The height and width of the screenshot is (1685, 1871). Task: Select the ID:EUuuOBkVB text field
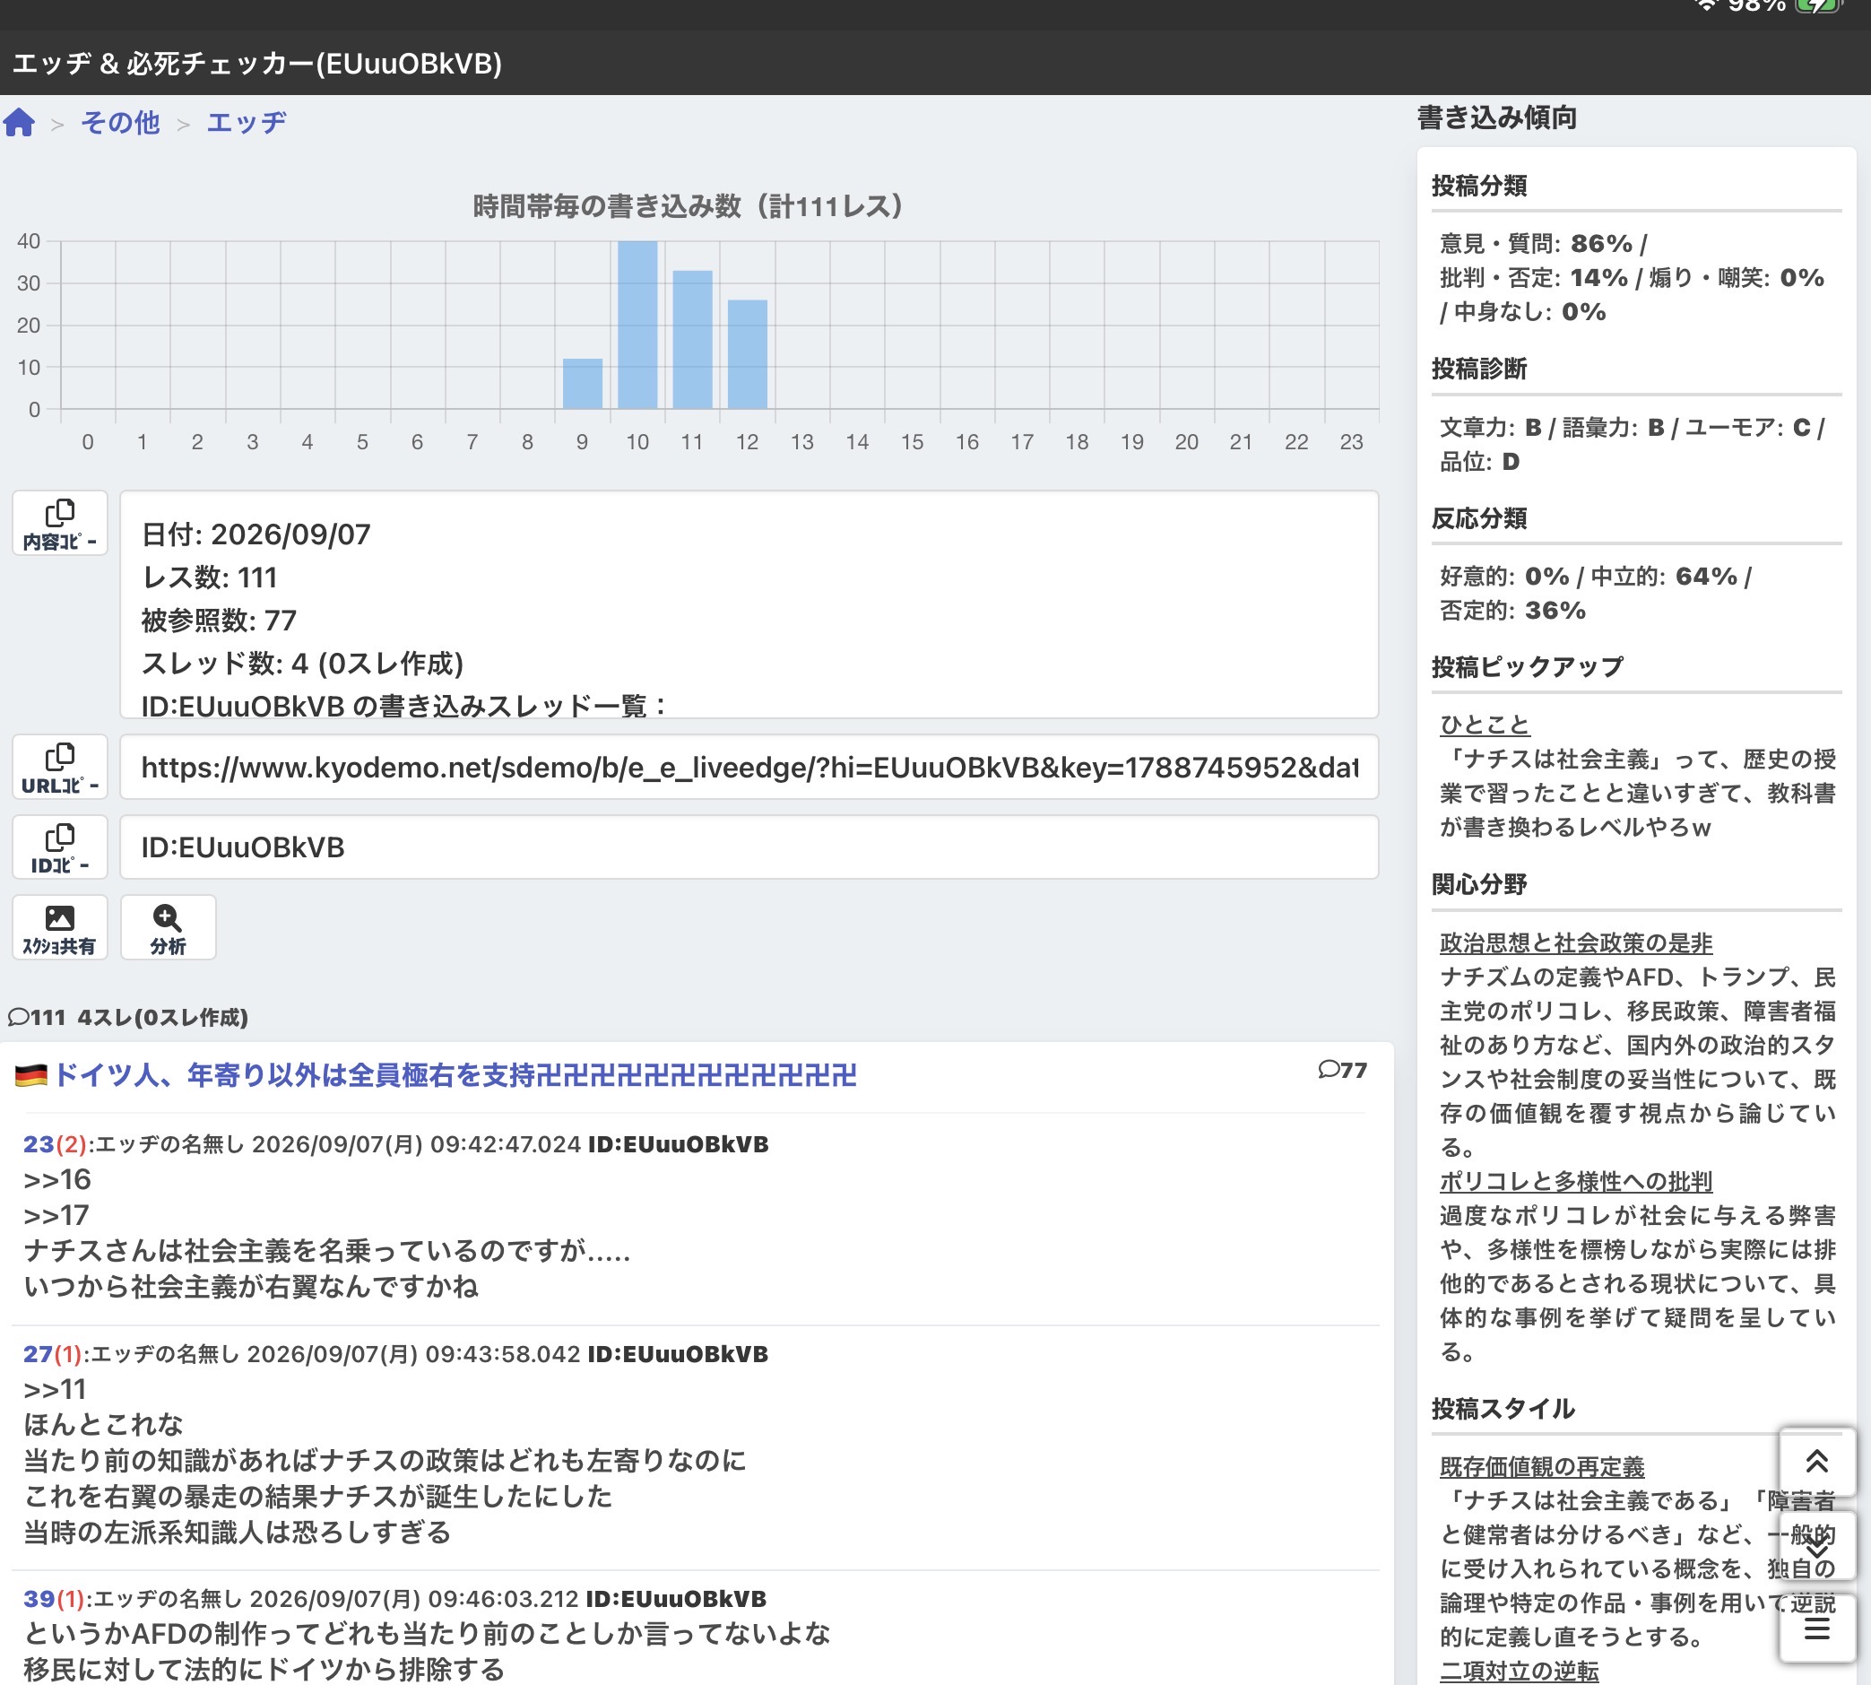[x=749, y=848]
